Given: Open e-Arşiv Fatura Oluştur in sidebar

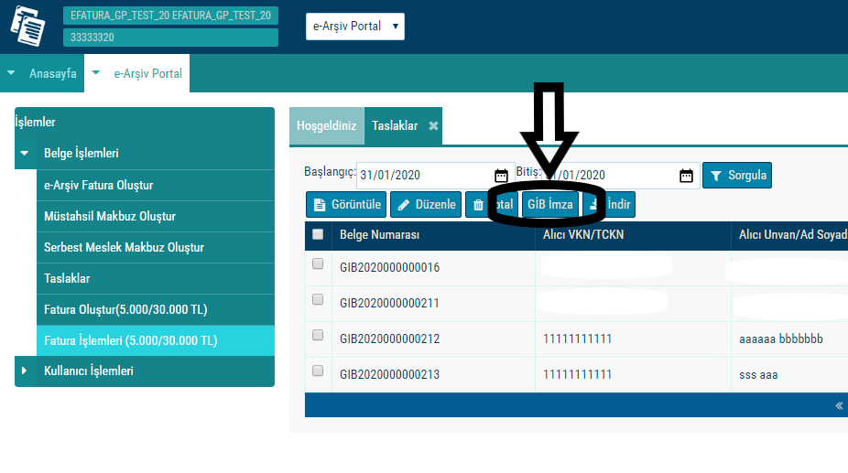Looking at the screenshot, I should tap(98, 186).
